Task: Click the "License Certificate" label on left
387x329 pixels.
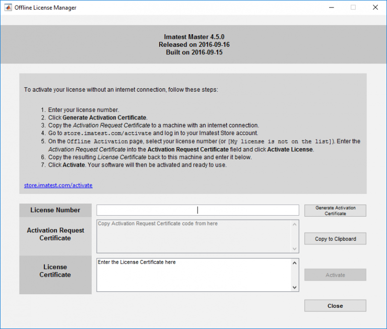Action: point(55,271)
